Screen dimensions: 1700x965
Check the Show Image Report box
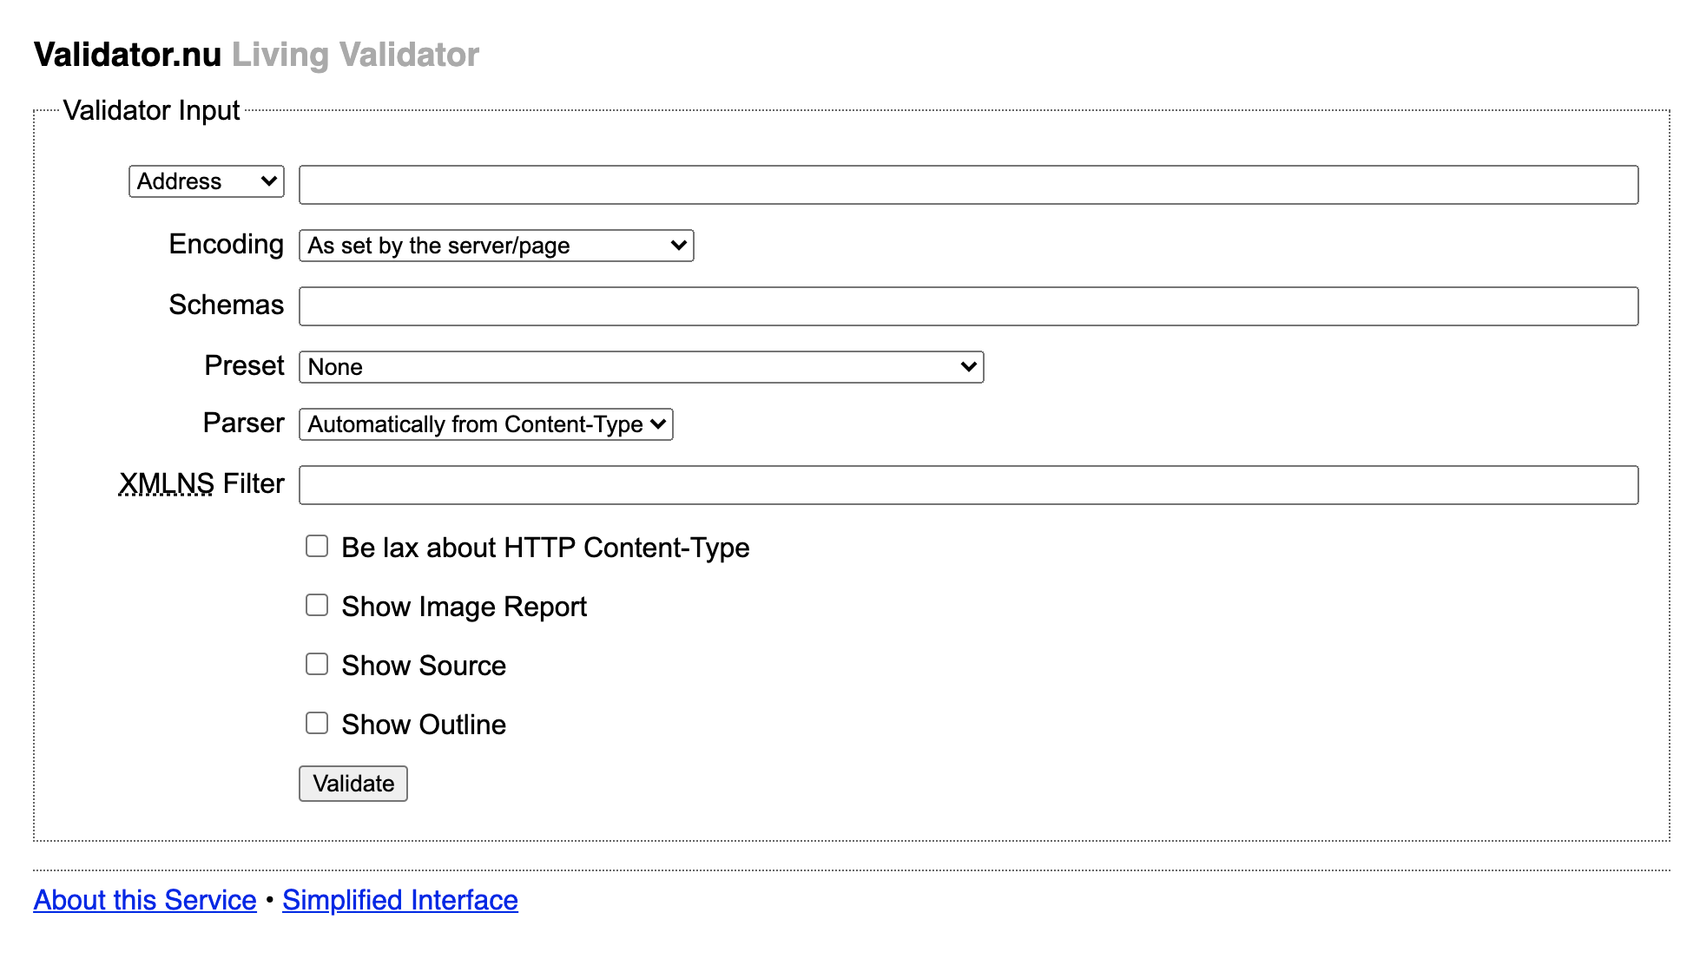[317, 605]
